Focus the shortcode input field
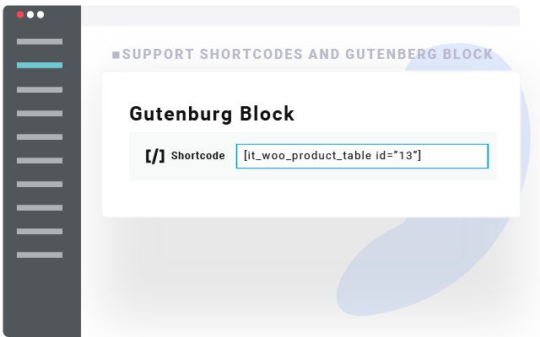 pos(362,156)
